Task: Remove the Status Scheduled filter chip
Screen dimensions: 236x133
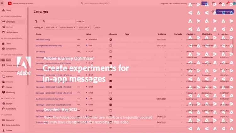Action: tap(75, 28)
